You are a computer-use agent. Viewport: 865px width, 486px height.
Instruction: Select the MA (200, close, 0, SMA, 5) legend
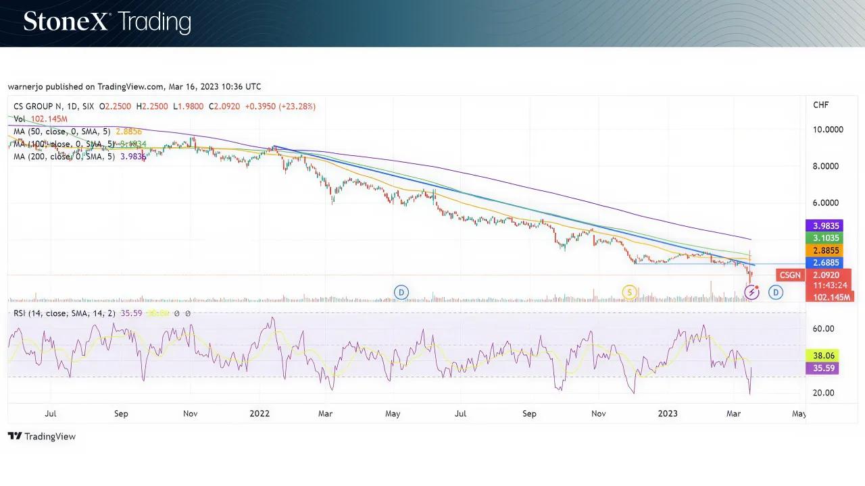80,157
